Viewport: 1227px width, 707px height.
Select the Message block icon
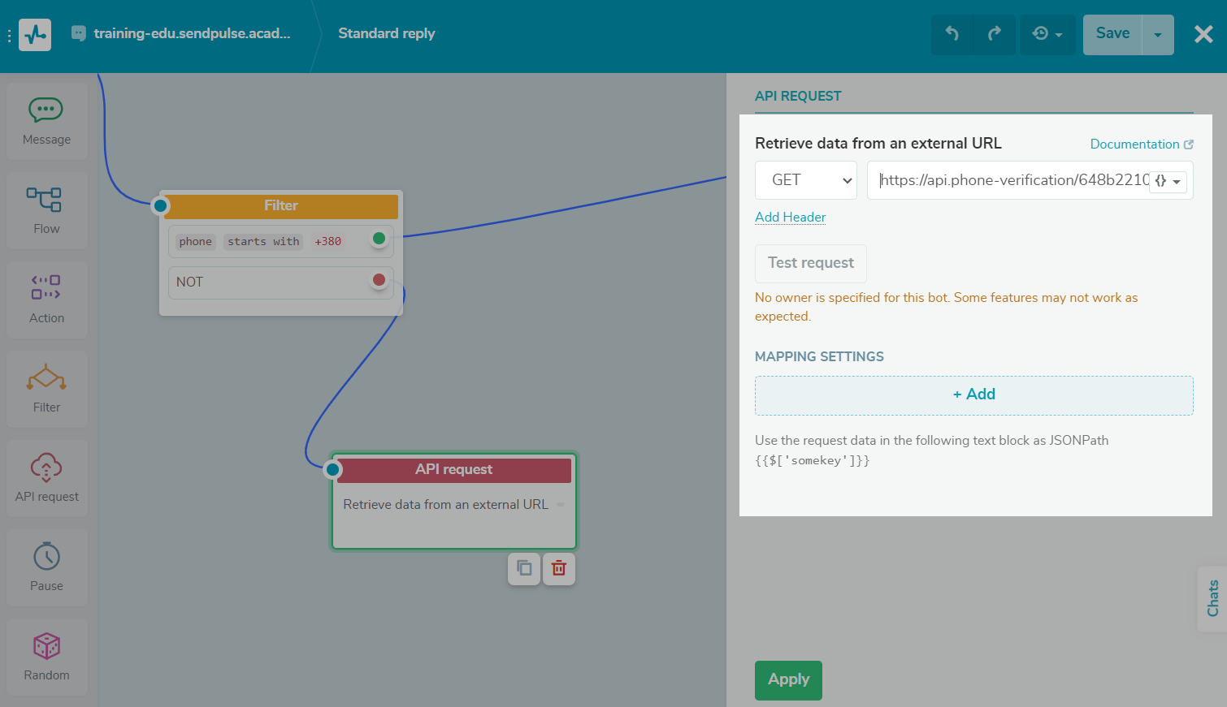(46, 121)
